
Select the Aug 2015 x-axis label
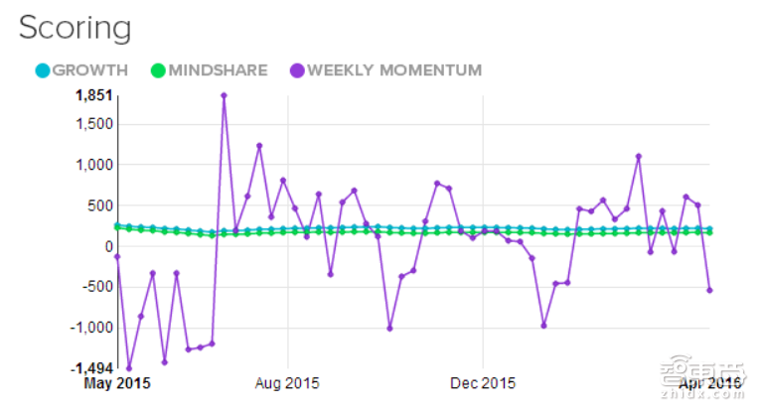[287, 382]
